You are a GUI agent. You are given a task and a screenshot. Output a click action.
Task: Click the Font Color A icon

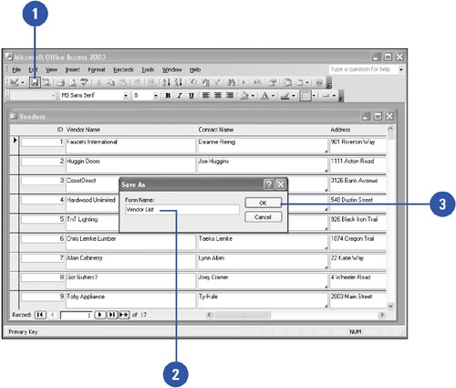point(264,96)
